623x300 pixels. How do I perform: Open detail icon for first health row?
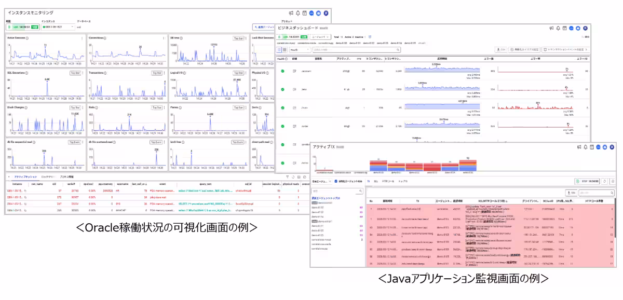coord(294,71)
